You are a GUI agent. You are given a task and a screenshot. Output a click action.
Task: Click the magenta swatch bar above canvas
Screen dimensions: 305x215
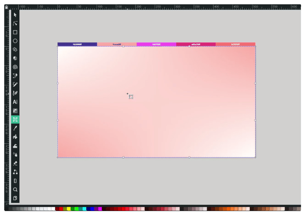156,44
